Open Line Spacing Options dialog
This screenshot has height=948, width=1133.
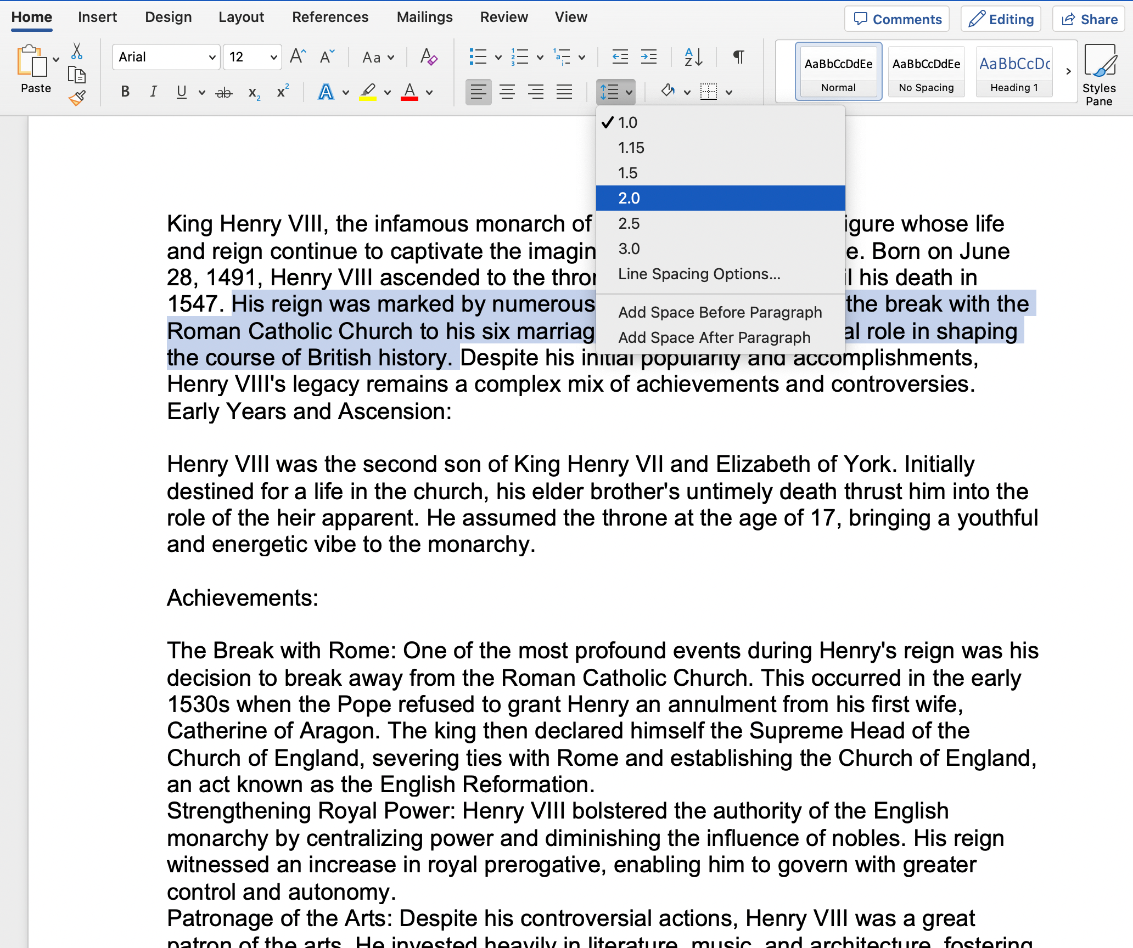699,275
